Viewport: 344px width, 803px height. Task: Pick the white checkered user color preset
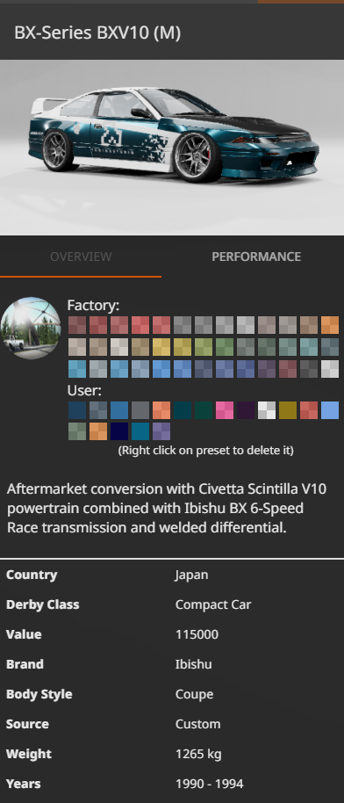(267, 410)
